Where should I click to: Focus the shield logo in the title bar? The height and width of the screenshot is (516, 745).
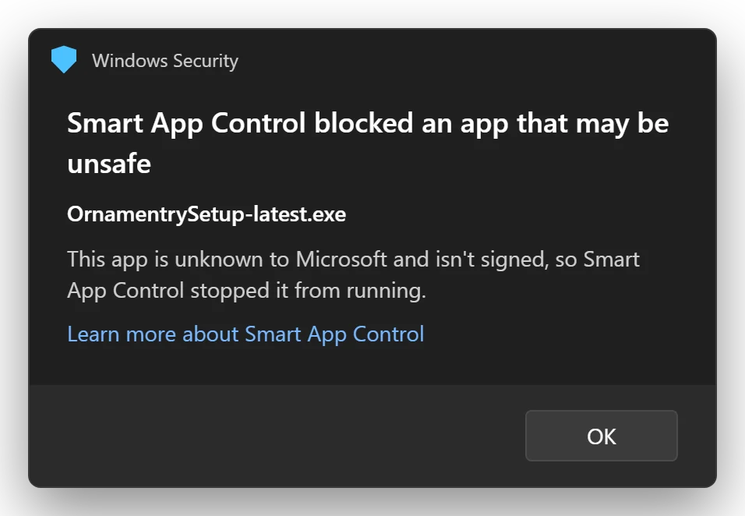[x=64, y=59]
